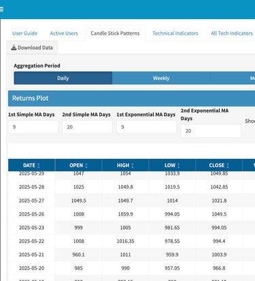Viewport: 255px width, 281px height.
Task: Click close value 966.8
Action: 219,268
